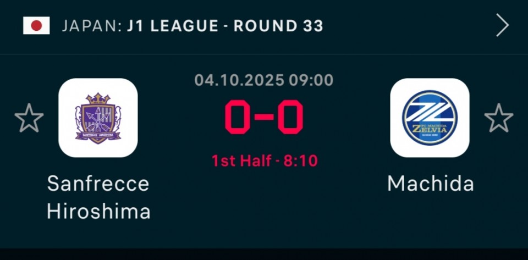Select the Sanfrecce Hiroshima team name
This screenshot has height=260, width=528.
(x=98, y=197)
